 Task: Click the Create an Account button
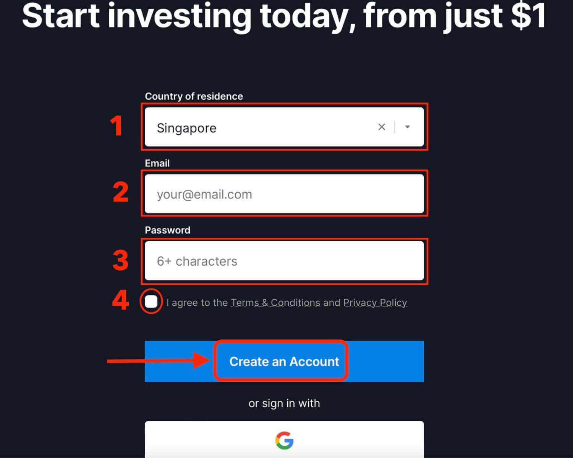(x=284, y=361)
